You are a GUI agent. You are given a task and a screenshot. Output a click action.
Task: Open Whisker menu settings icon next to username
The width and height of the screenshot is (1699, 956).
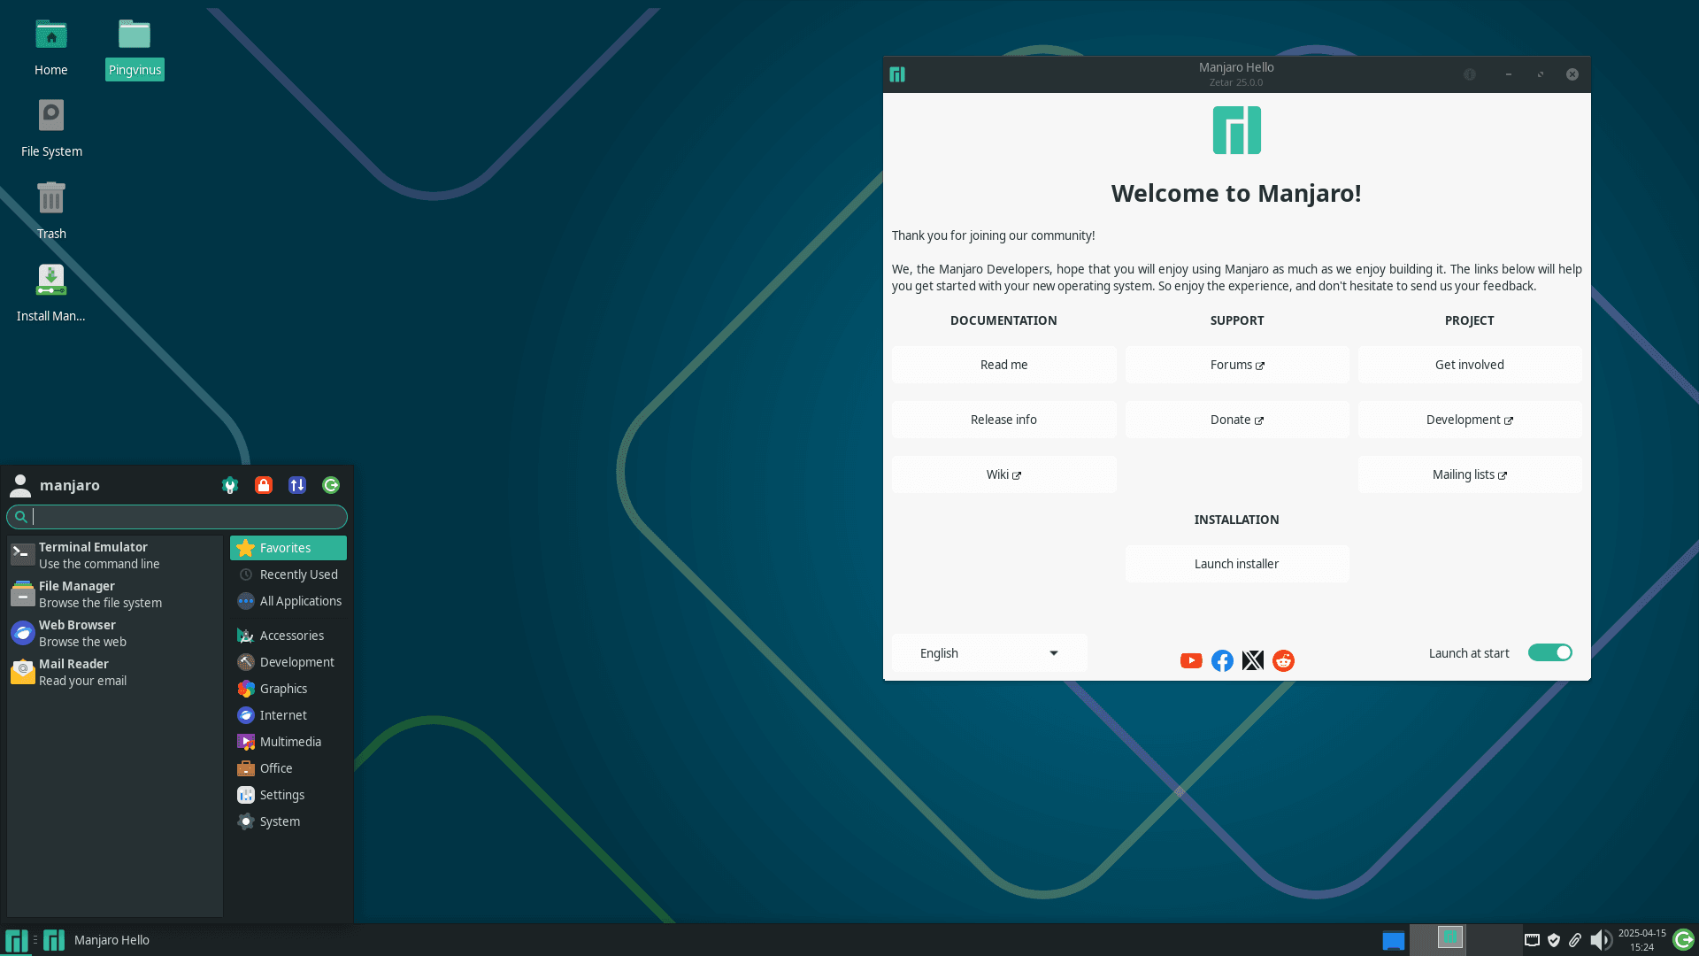tap(230, 485)
